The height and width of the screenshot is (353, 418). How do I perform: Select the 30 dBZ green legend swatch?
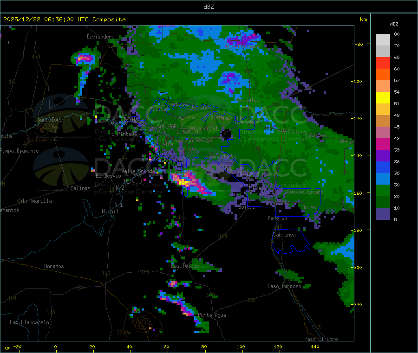[383, 191]
